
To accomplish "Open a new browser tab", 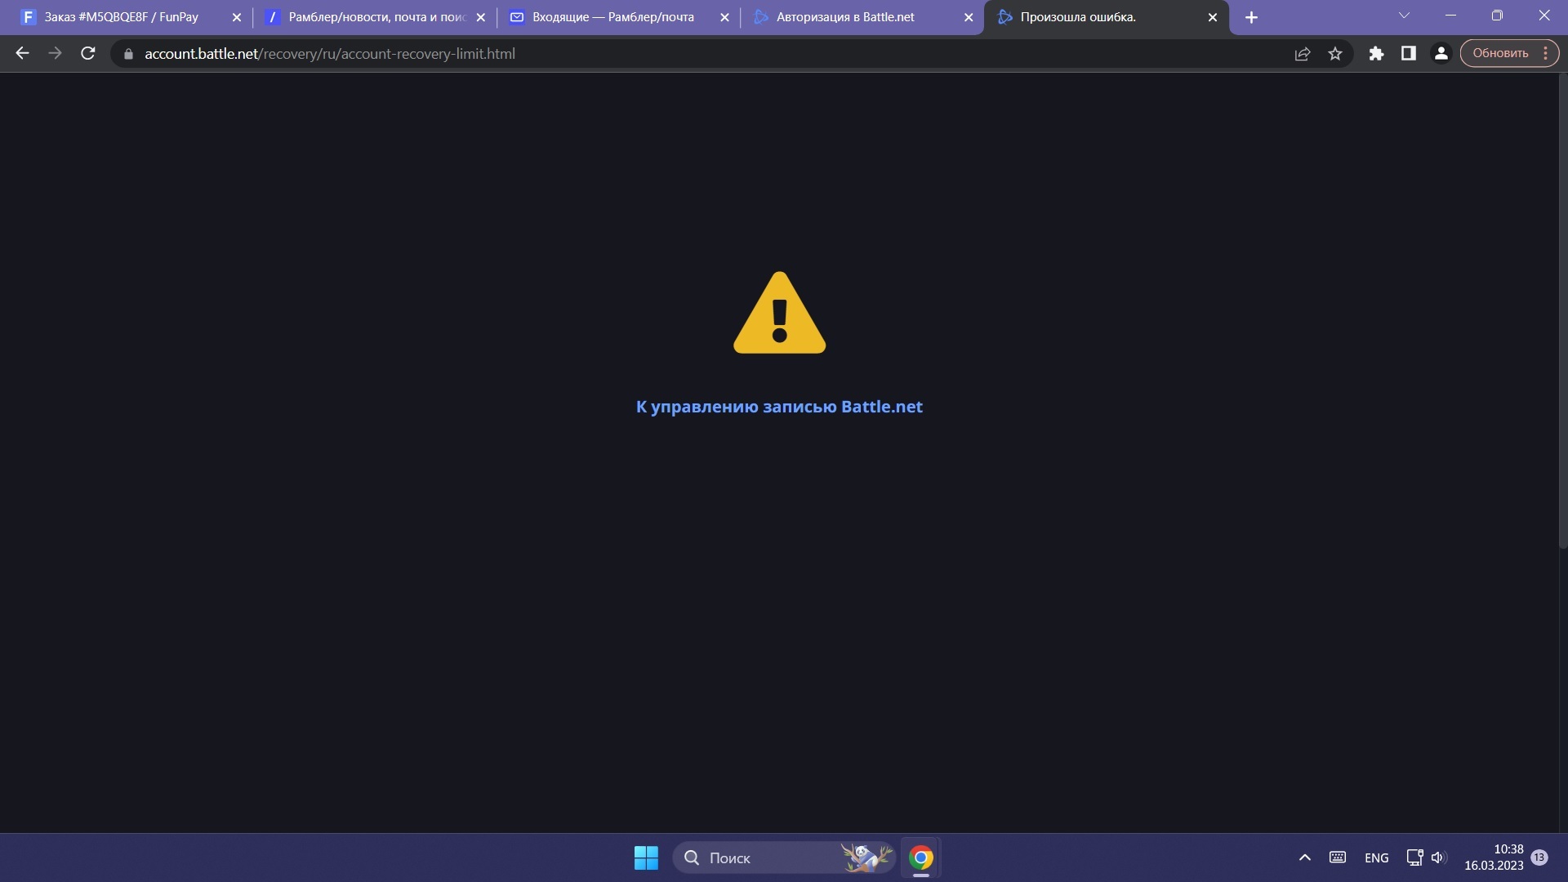I will [x=1251, y=17].
